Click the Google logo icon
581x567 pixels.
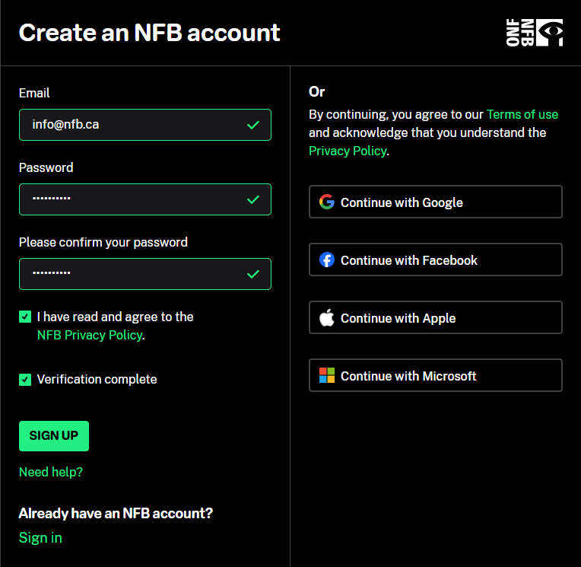click(x=327, y=202)
